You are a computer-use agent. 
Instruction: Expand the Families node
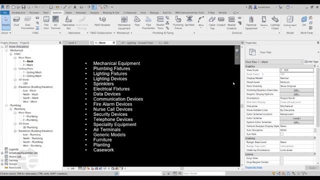coord(2,160)
